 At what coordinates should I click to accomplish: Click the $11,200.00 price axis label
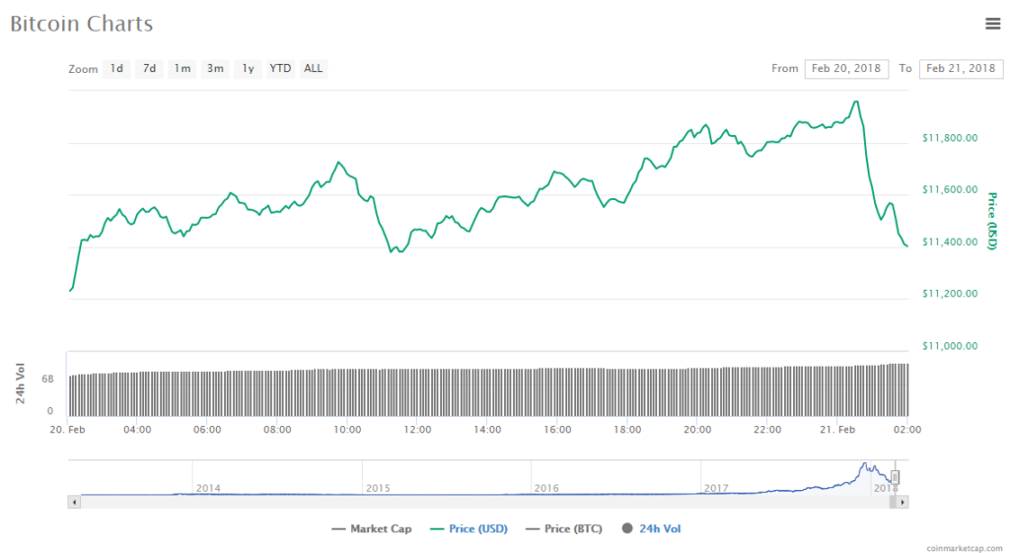coord(950,294)
